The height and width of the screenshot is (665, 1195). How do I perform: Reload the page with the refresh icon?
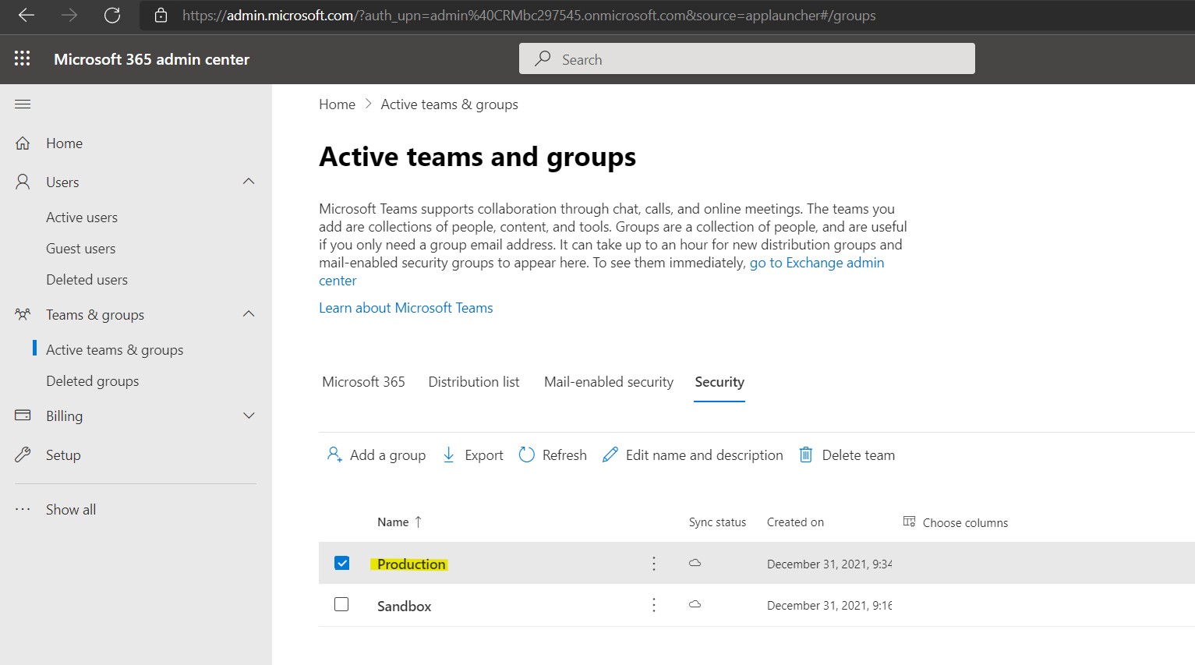(x=112, y=16)
